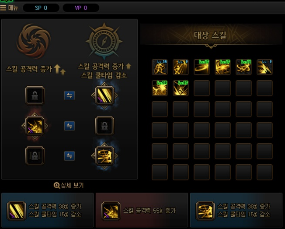285x229 pixels.
Task: Select the diagonal slash skill in top right slot
Action: coord(104,95)
